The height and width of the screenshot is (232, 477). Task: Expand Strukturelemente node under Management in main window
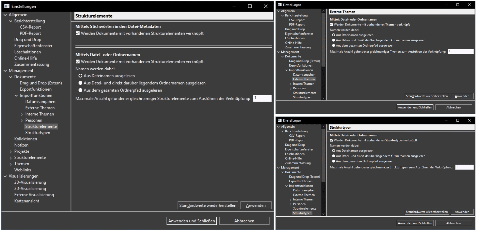[11, 158]
